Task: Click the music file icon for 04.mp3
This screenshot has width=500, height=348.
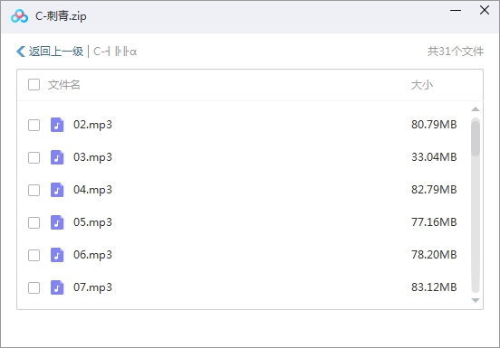Action: point(57,190)
